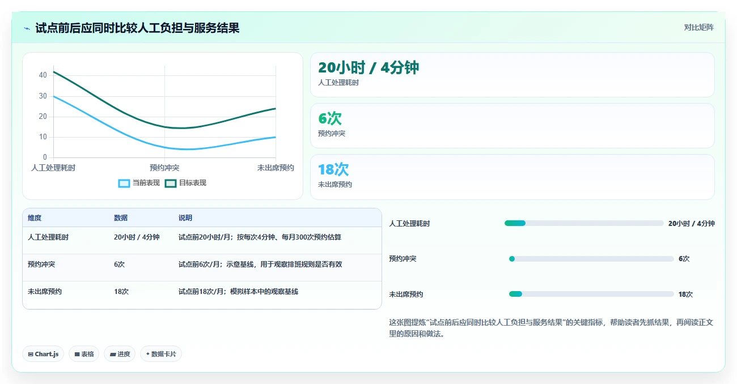Select the 未出席预约 table row cell
Viewport: 737px width, 384px height.
45,292
